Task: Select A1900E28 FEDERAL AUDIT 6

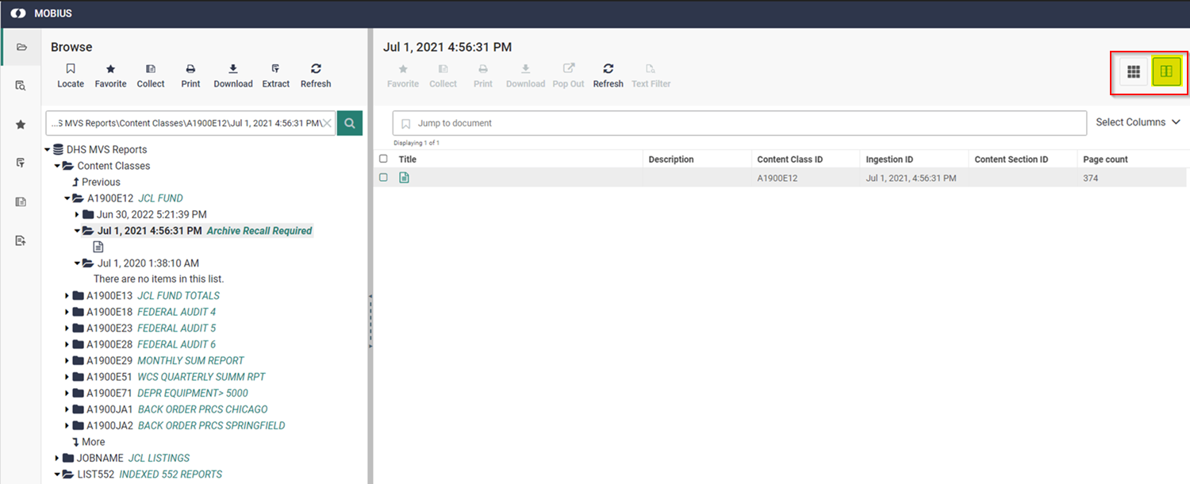Action: click(151, 344)
